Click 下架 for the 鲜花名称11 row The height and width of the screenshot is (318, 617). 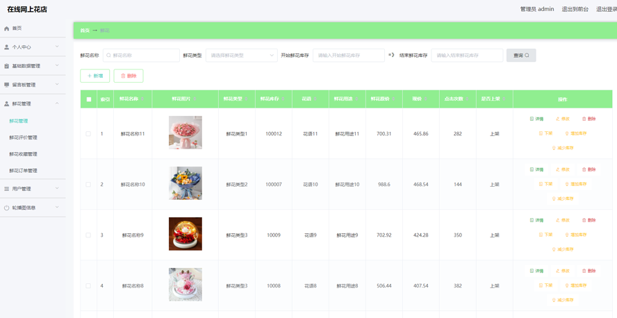coord(545,133)
